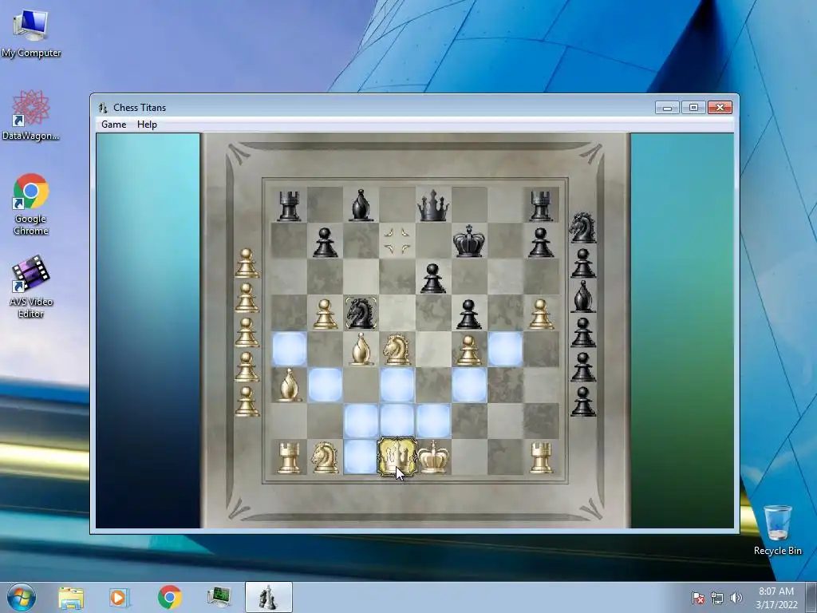Viewport: 817px width, 613px height.
Task: Move queen to highlighted square a4
Action: coord(289,350)
